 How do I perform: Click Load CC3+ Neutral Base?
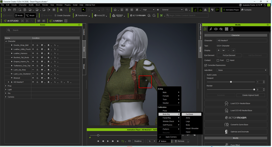[x=236, y=103]
